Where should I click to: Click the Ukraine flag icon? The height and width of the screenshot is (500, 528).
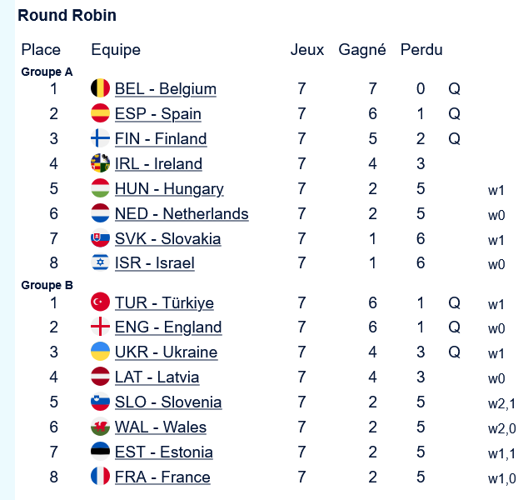(100, 352)
